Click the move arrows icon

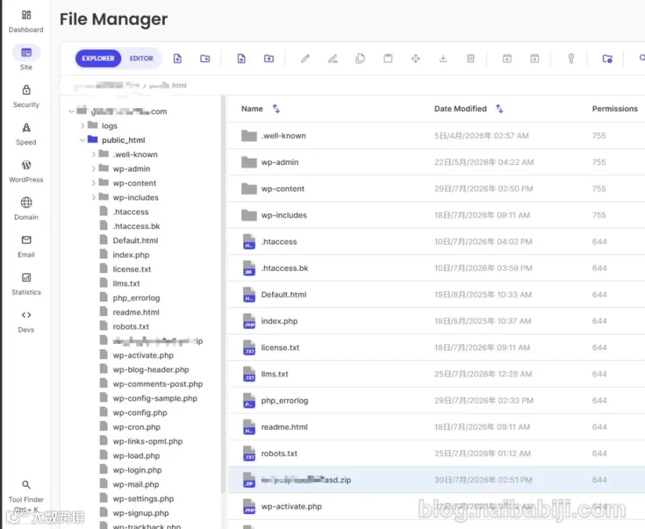416,58
